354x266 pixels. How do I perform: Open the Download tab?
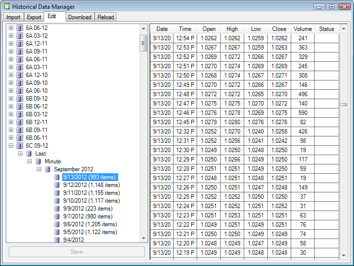click(x=80, y=17)
